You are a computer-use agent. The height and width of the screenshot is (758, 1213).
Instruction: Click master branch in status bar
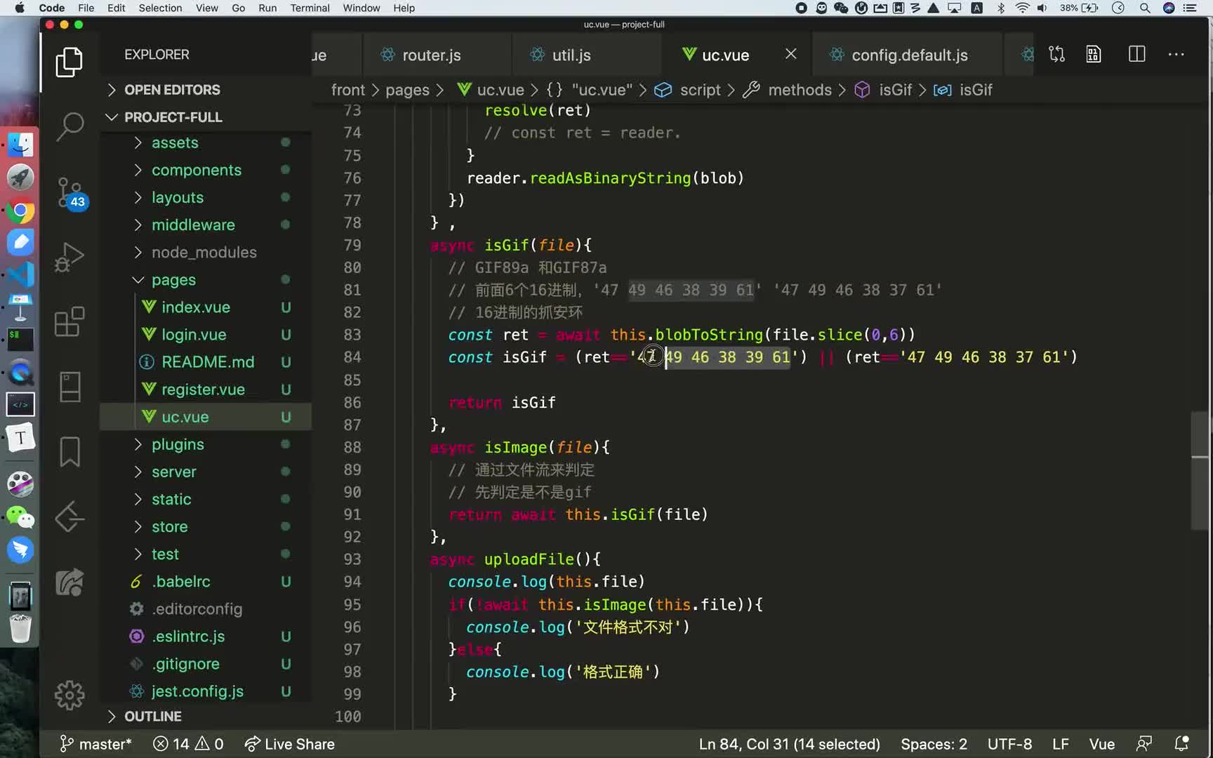(x=95, y=744)
